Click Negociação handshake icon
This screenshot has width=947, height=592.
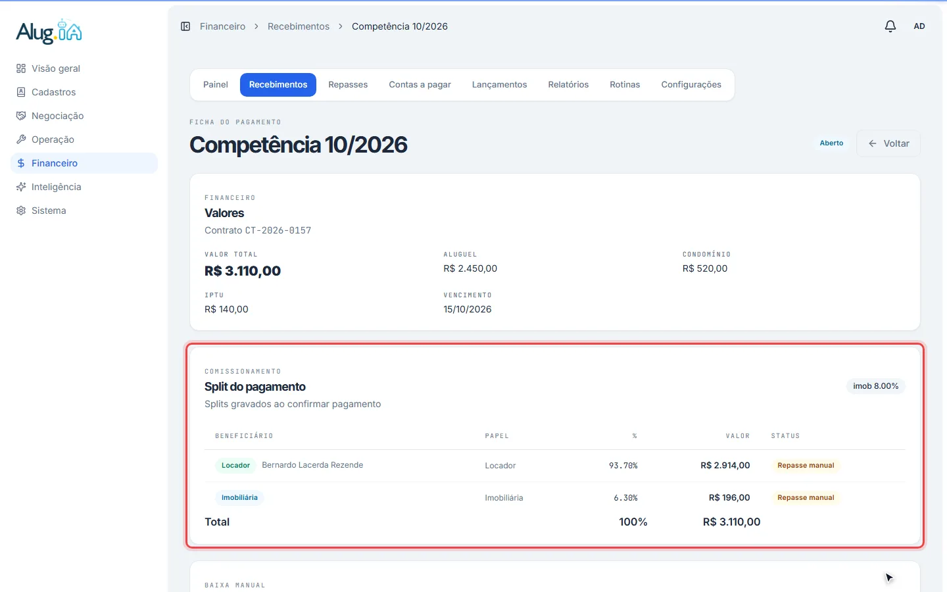tap(21, 116)
